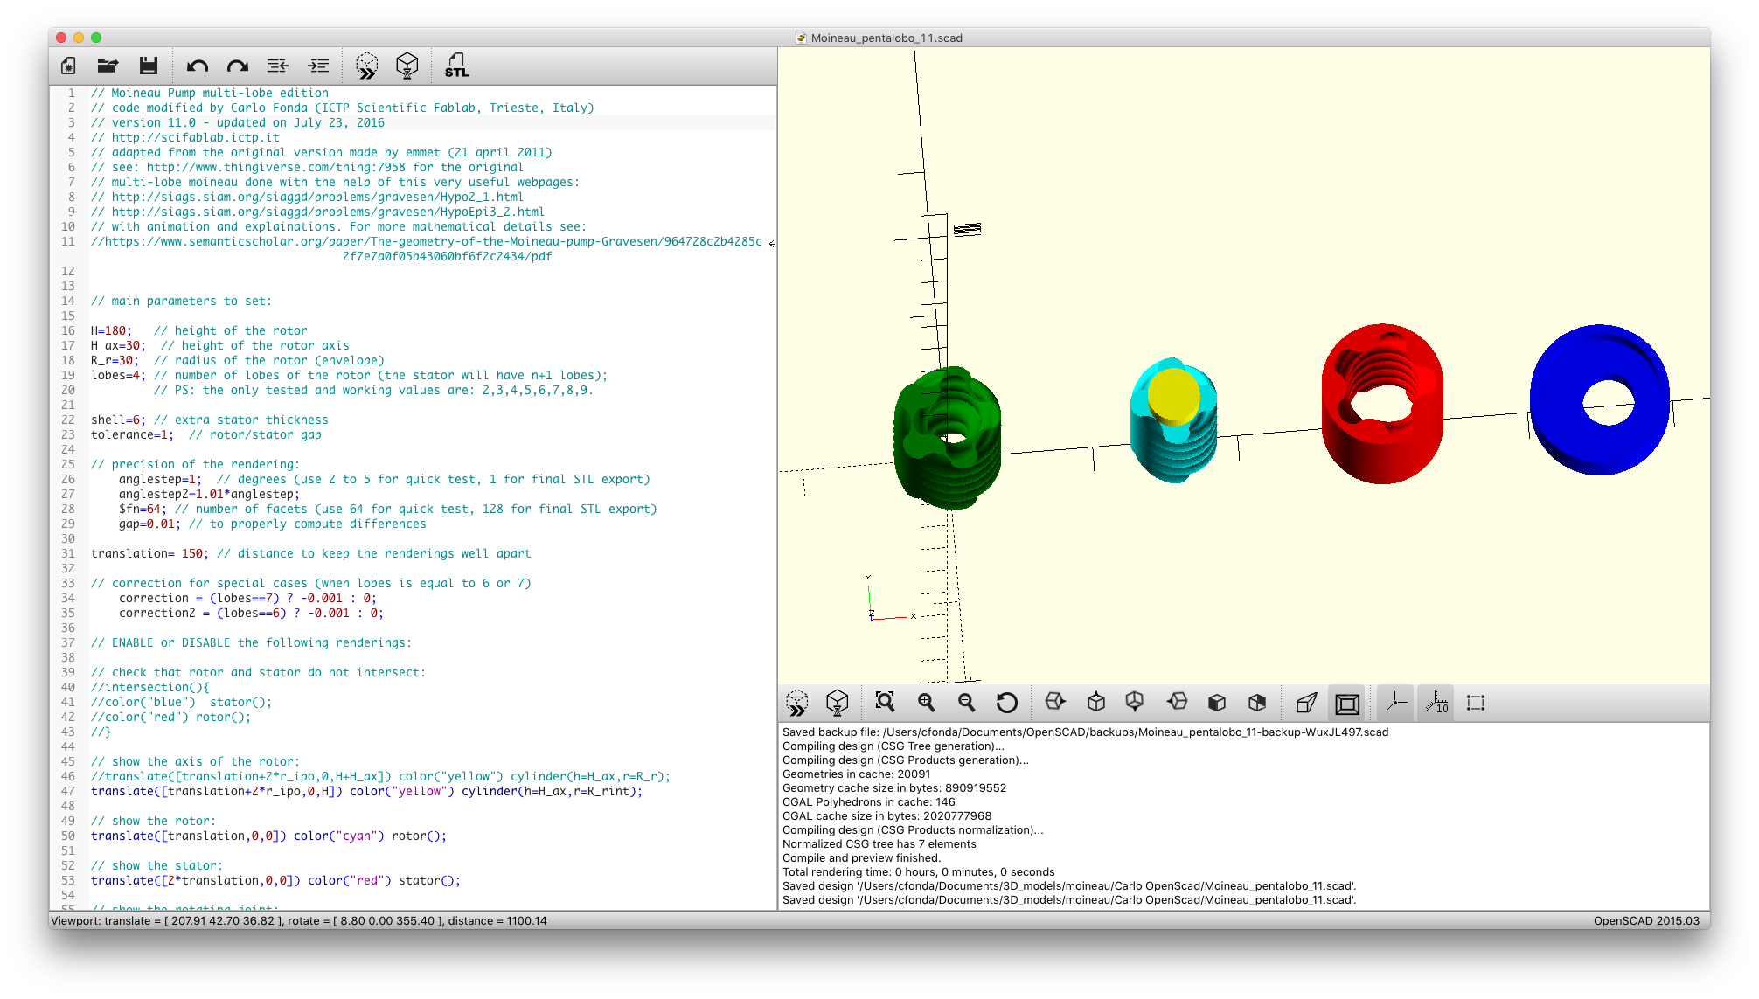Screen dimensions: 1759x999
Task: Switch to the back view
Action: pos(1257,703)
